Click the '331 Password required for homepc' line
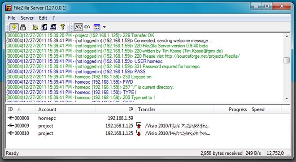Viewport: 296px width, 162px height. 103,67
